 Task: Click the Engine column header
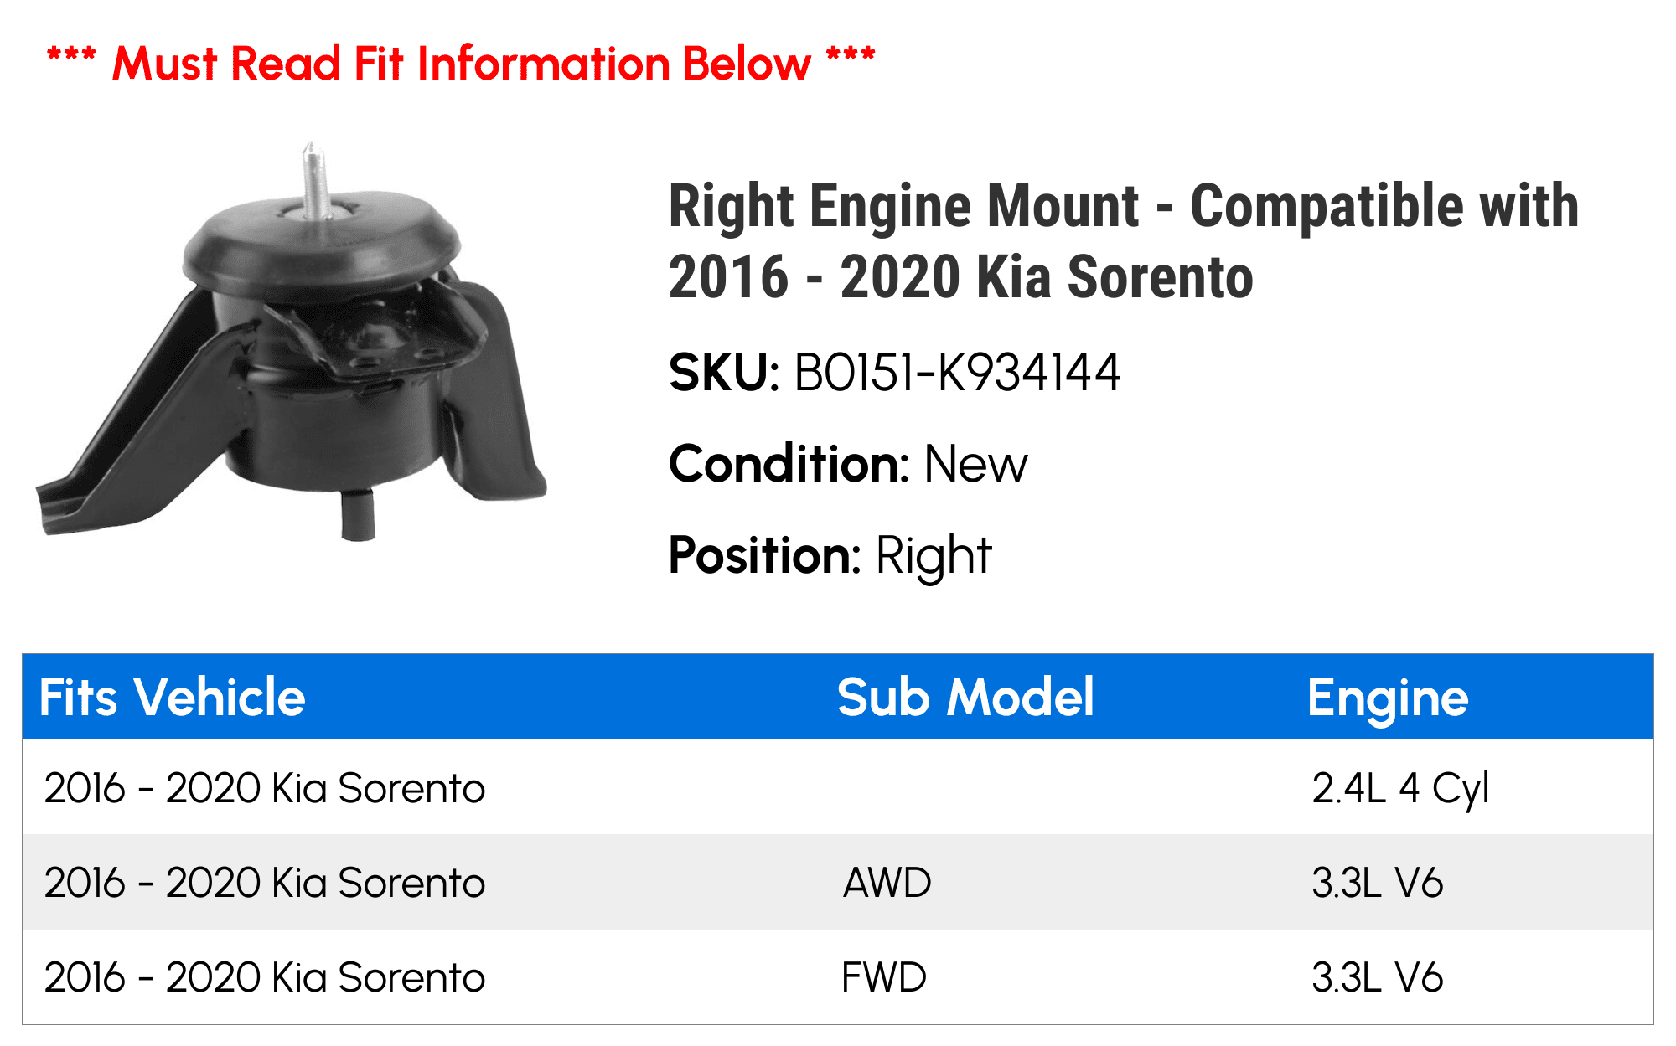pos(1388,697)
